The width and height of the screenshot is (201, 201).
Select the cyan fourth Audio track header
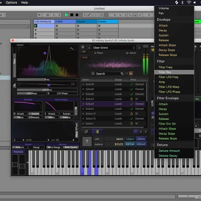pos(108,22)
